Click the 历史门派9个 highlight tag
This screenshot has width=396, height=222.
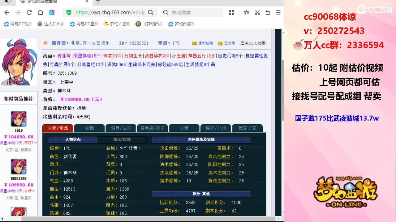tap(230, 56)
